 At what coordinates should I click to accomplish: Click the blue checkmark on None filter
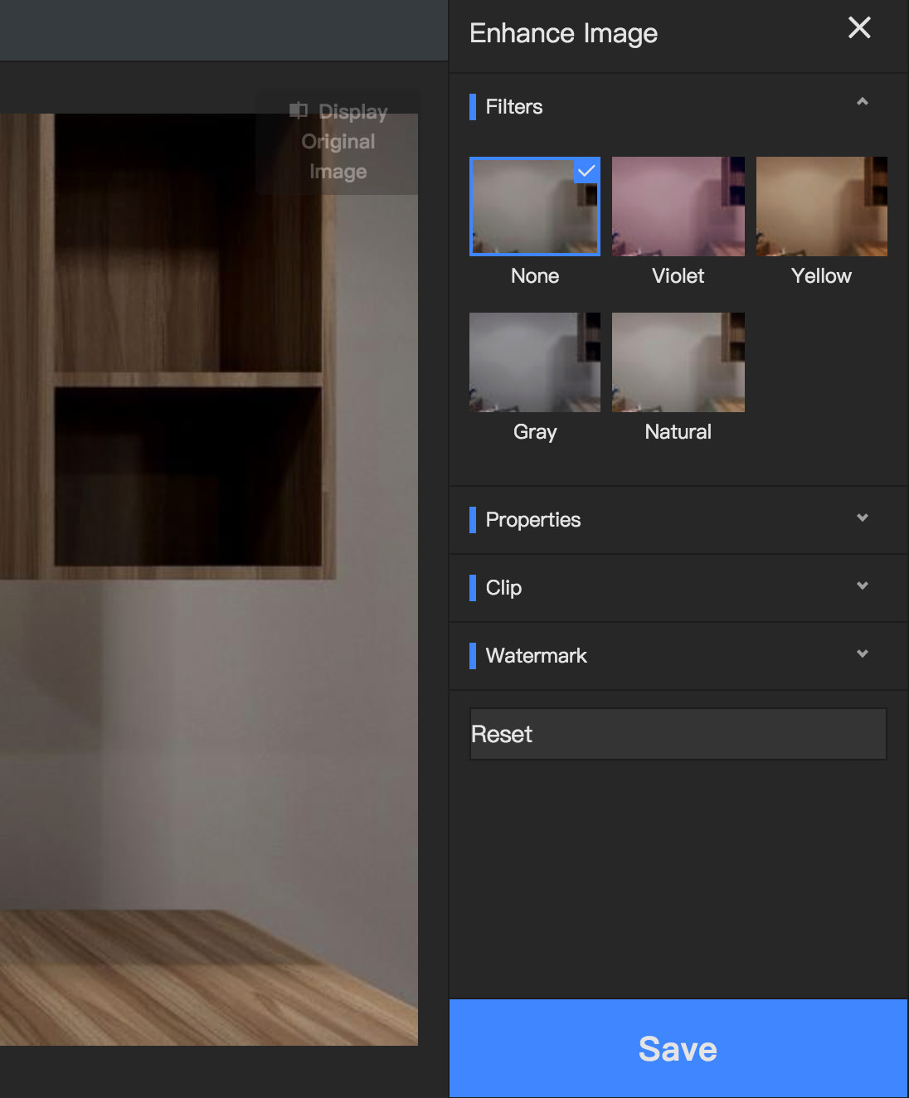[x=586, y=171]
